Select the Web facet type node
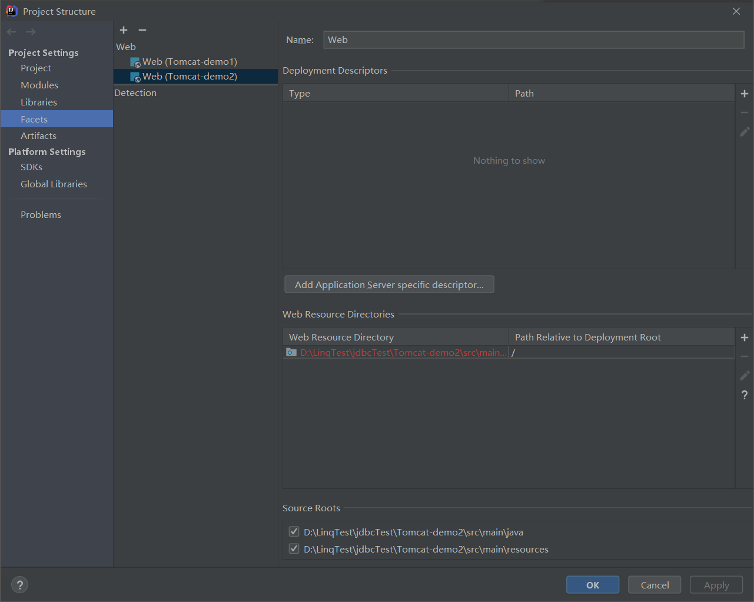This screenshot has width=754, height=602. point(126,47)
